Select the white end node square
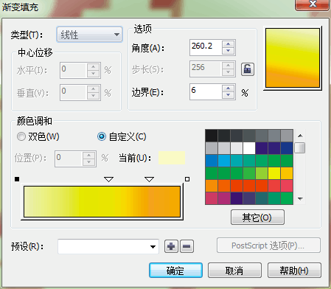The image size is (331, 289). click(x=187, y=179)
